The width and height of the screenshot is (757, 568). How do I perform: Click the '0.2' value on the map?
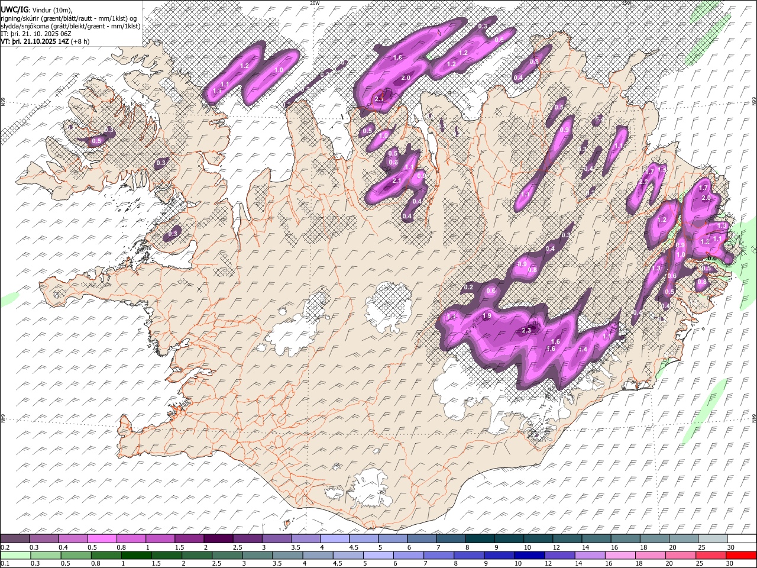469,288
